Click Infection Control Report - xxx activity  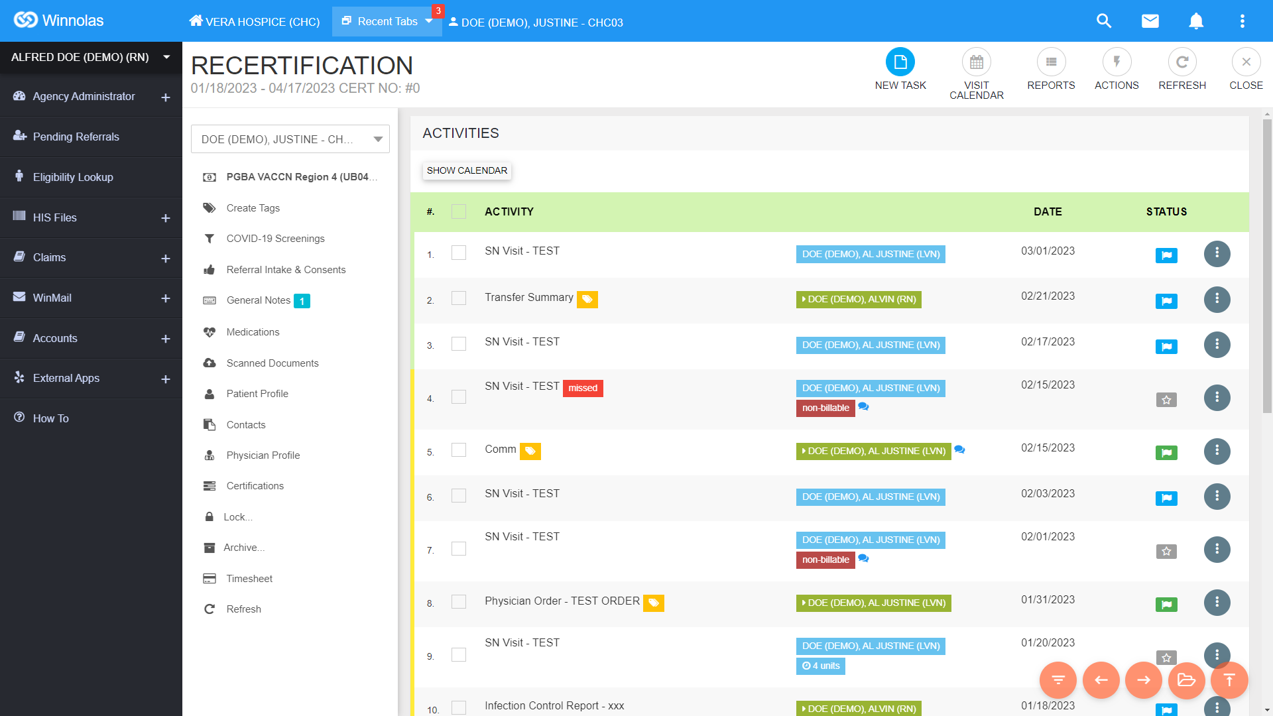(554, 705)
